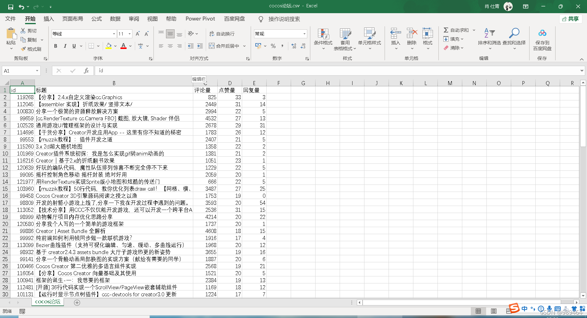Undo the last action
The height and width of the screenshot is (318, 587).
point(21,6)
